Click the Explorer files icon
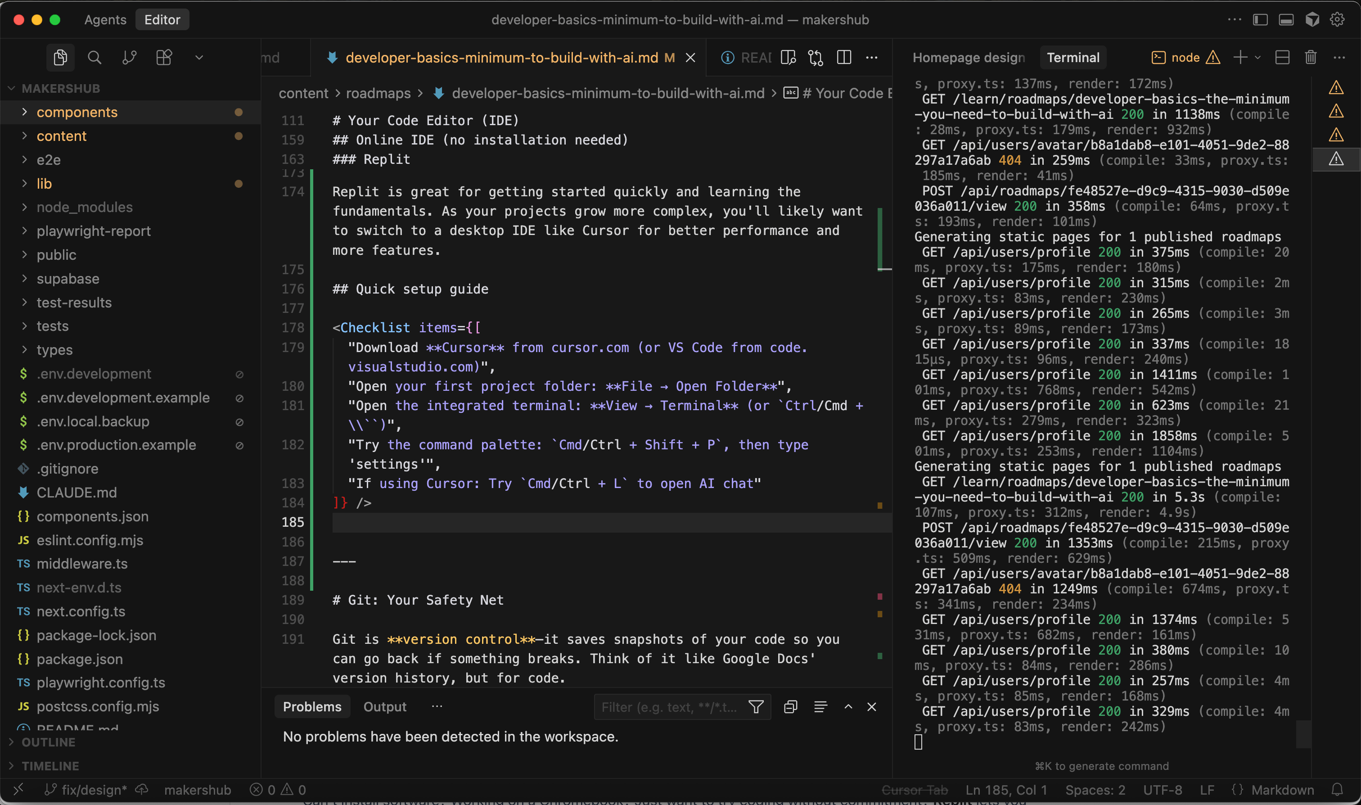1361x805 pixels. (x=60, y=58)
